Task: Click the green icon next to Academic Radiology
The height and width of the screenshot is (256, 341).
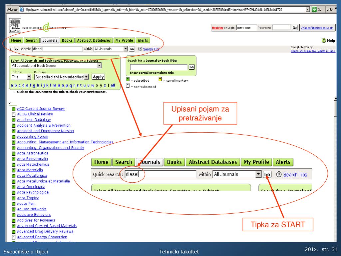Action: (13, 120)
